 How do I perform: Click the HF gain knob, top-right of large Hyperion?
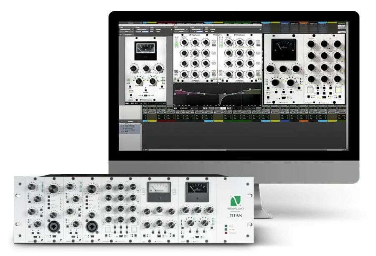pyautogui.click(x=338, y=44)
